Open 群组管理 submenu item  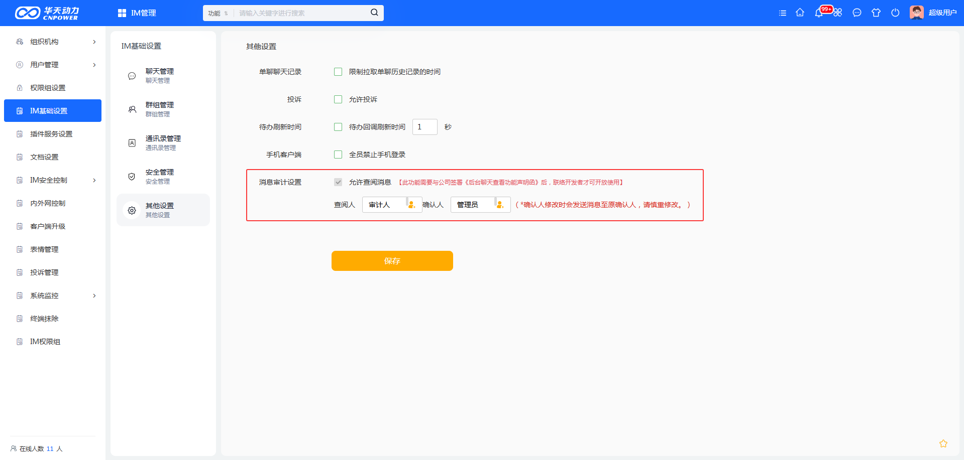[163, 109]
